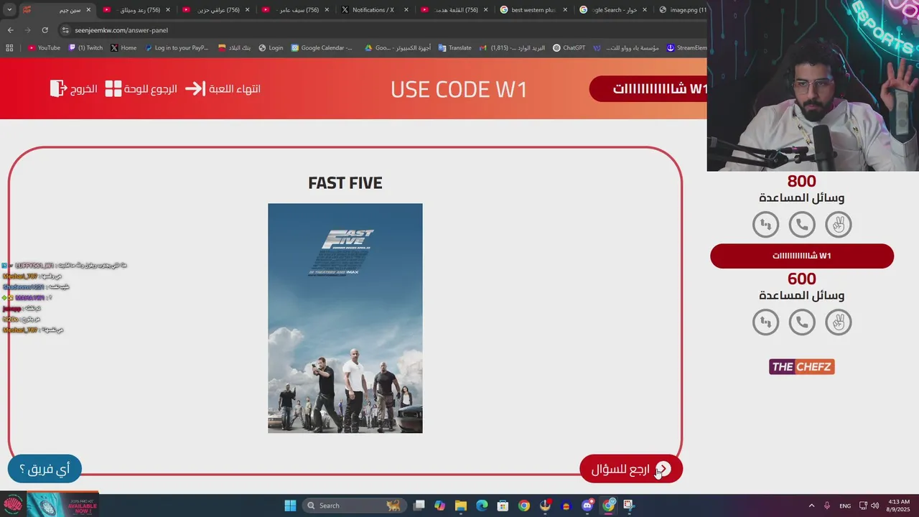Use the swap lifeline for the 600 team
919x517 pixels.
[x=765, y=322]
